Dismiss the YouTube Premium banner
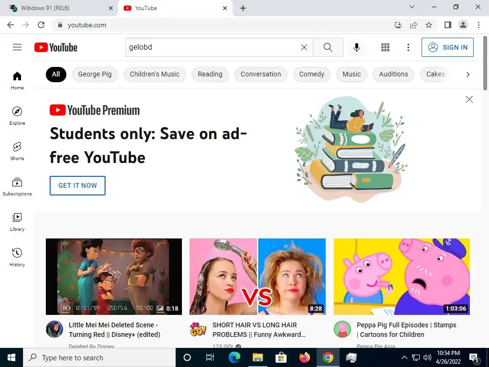 coord(469,99)
